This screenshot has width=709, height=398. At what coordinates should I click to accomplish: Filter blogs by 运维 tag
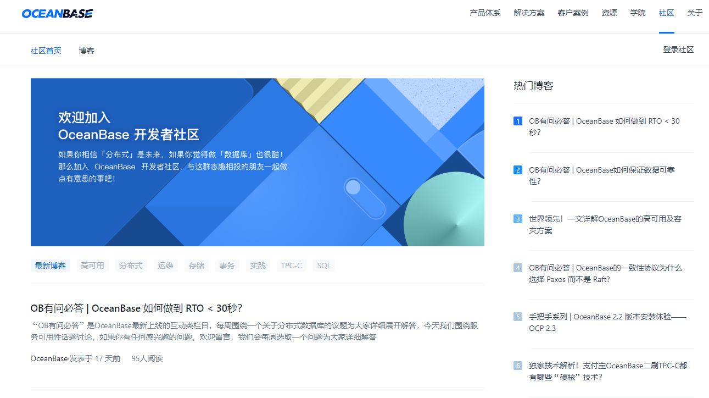coord(165,266)
